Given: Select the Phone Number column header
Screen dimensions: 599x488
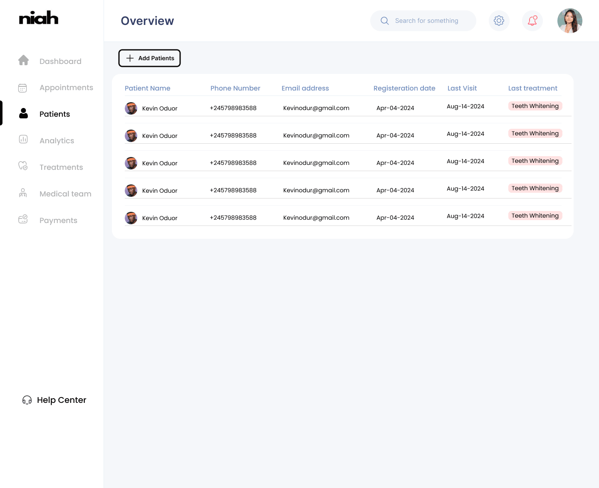Looking at the screenshot, I should (x=235, y=88).
